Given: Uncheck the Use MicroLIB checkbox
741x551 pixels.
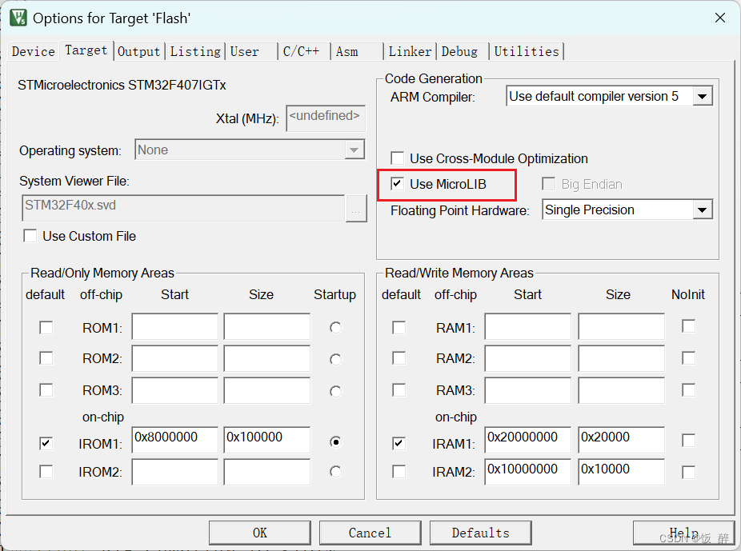Looking at the screenshot, I should click(x=397, y=184).
